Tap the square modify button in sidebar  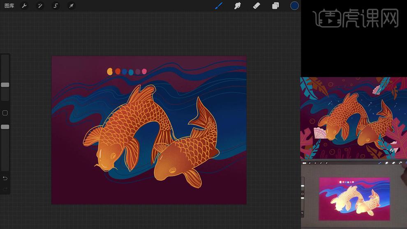[5, 113]
